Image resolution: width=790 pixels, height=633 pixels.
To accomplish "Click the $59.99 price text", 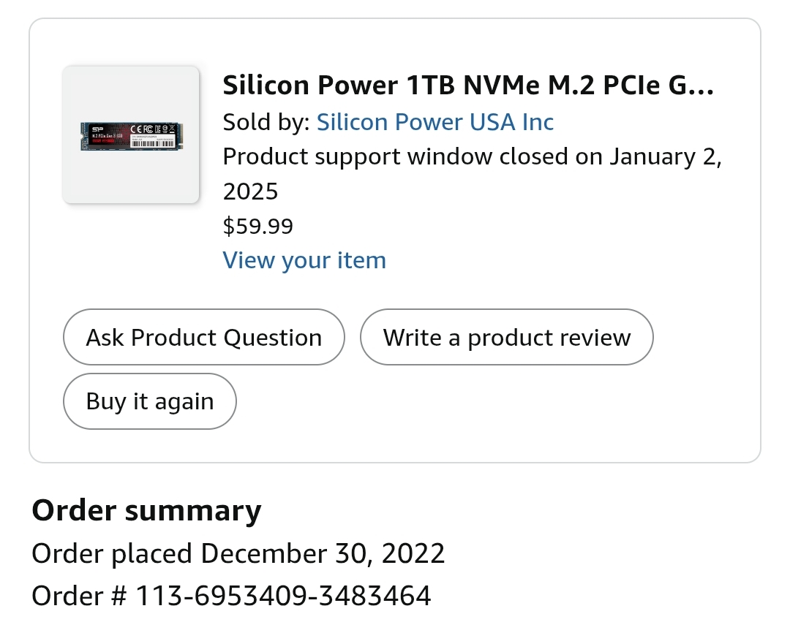I will coord(257,226).
